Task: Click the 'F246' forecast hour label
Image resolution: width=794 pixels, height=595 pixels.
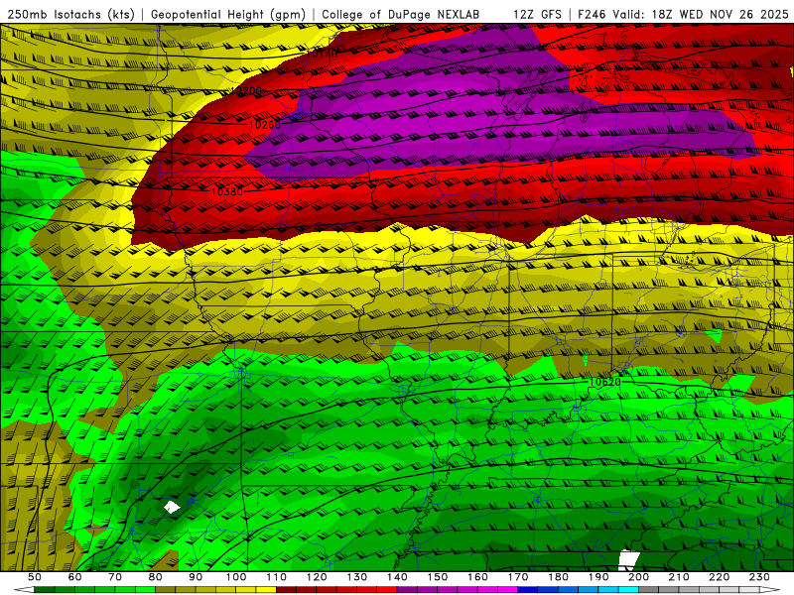Action: [x=592, y=15]
